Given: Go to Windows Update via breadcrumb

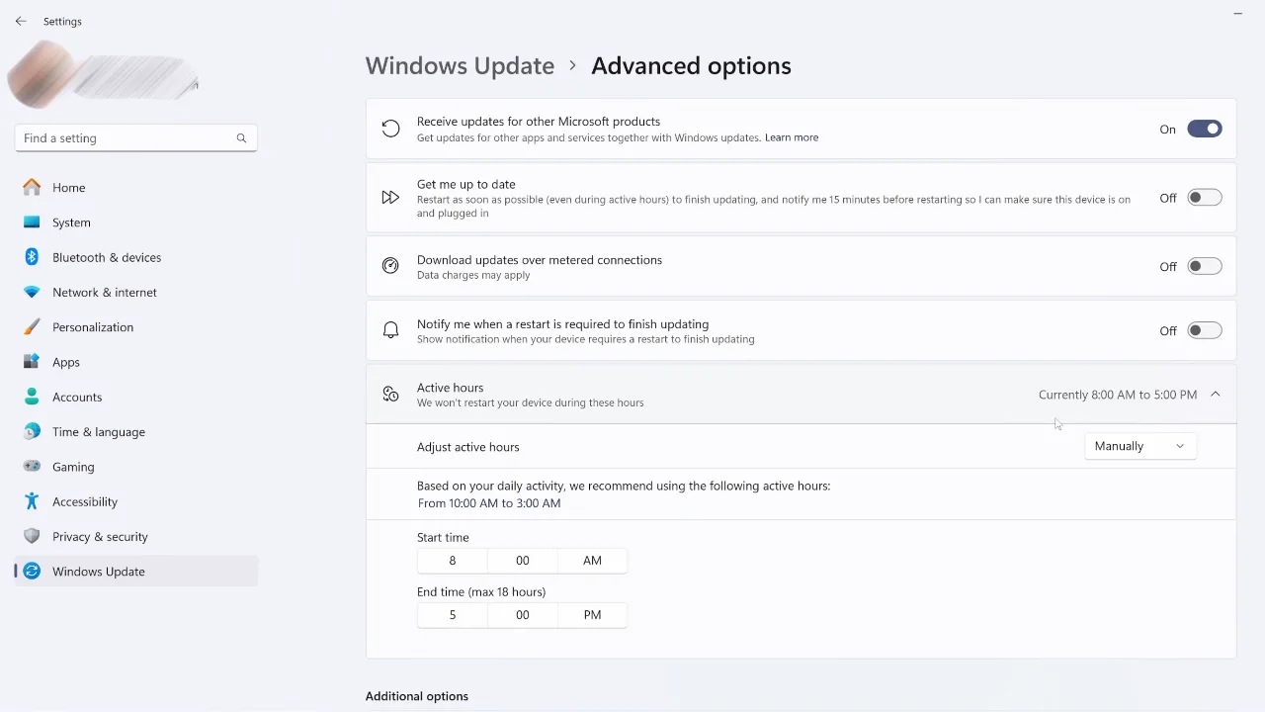Looking at the screenshot, I should (x=460, y=65).
